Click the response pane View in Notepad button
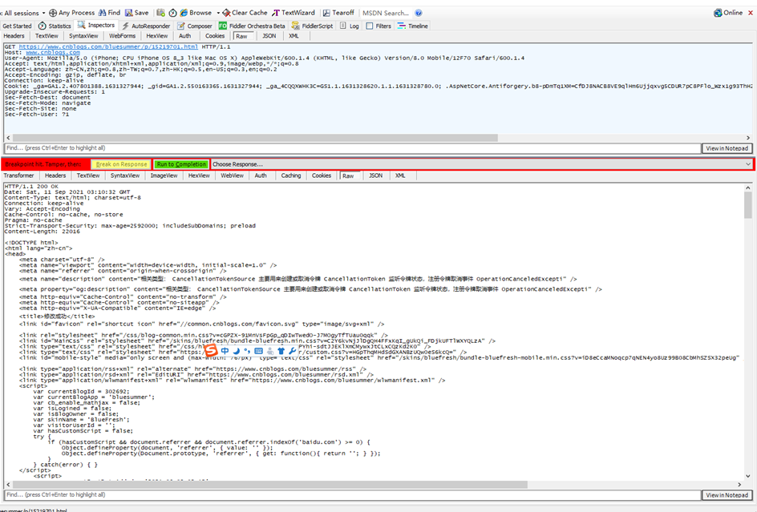 (x=727, y=495)
